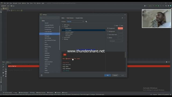
Task: Open the Edit menu
Action: 8,3
